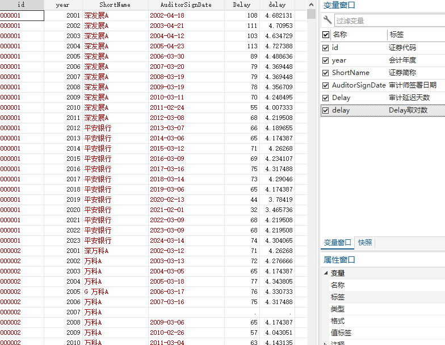Select the capitalized Delay column header
445x345 pixels.
click(242, 5)
